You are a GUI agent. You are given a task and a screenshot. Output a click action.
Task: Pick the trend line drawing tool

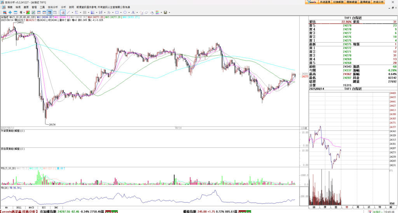point(68,12)
